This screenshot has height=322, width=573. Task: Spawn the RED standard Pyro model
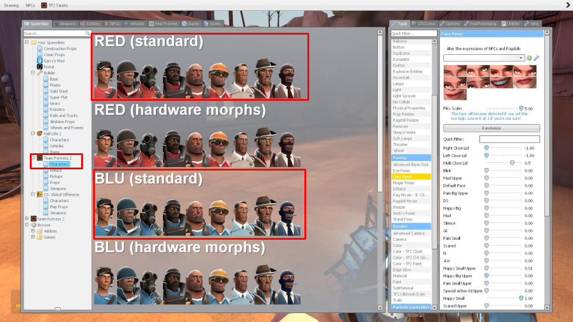coord(151,80)
